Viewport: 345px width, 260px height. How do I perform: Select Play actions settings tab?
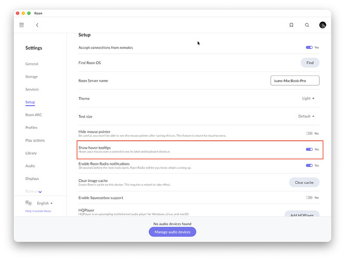[35, 140]
